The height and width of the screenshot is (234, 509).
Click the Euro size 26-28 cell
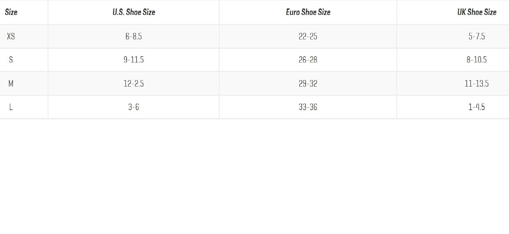point(308,60)
